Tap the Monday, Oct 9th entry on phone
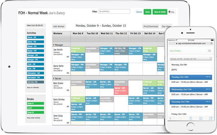This screenshot has height=135, width=217. pyautogui.click(x=191, y=67)
